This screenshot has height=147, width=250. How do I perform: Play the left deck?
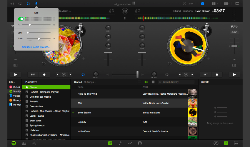click(x=16, y=74)
